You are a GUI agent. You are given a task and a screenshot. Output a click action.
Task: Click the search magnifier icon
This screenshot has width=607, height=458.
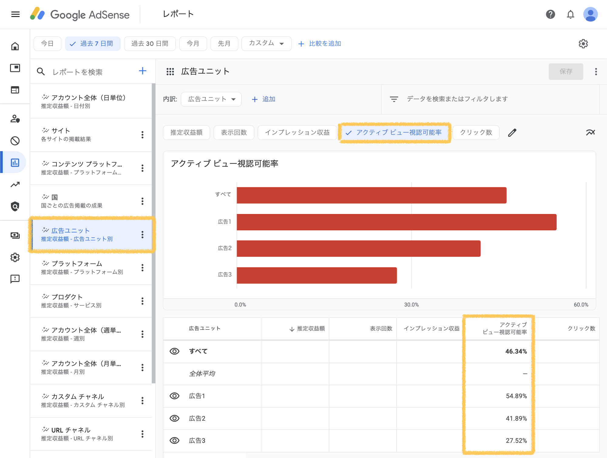click(x=41, y=72)
